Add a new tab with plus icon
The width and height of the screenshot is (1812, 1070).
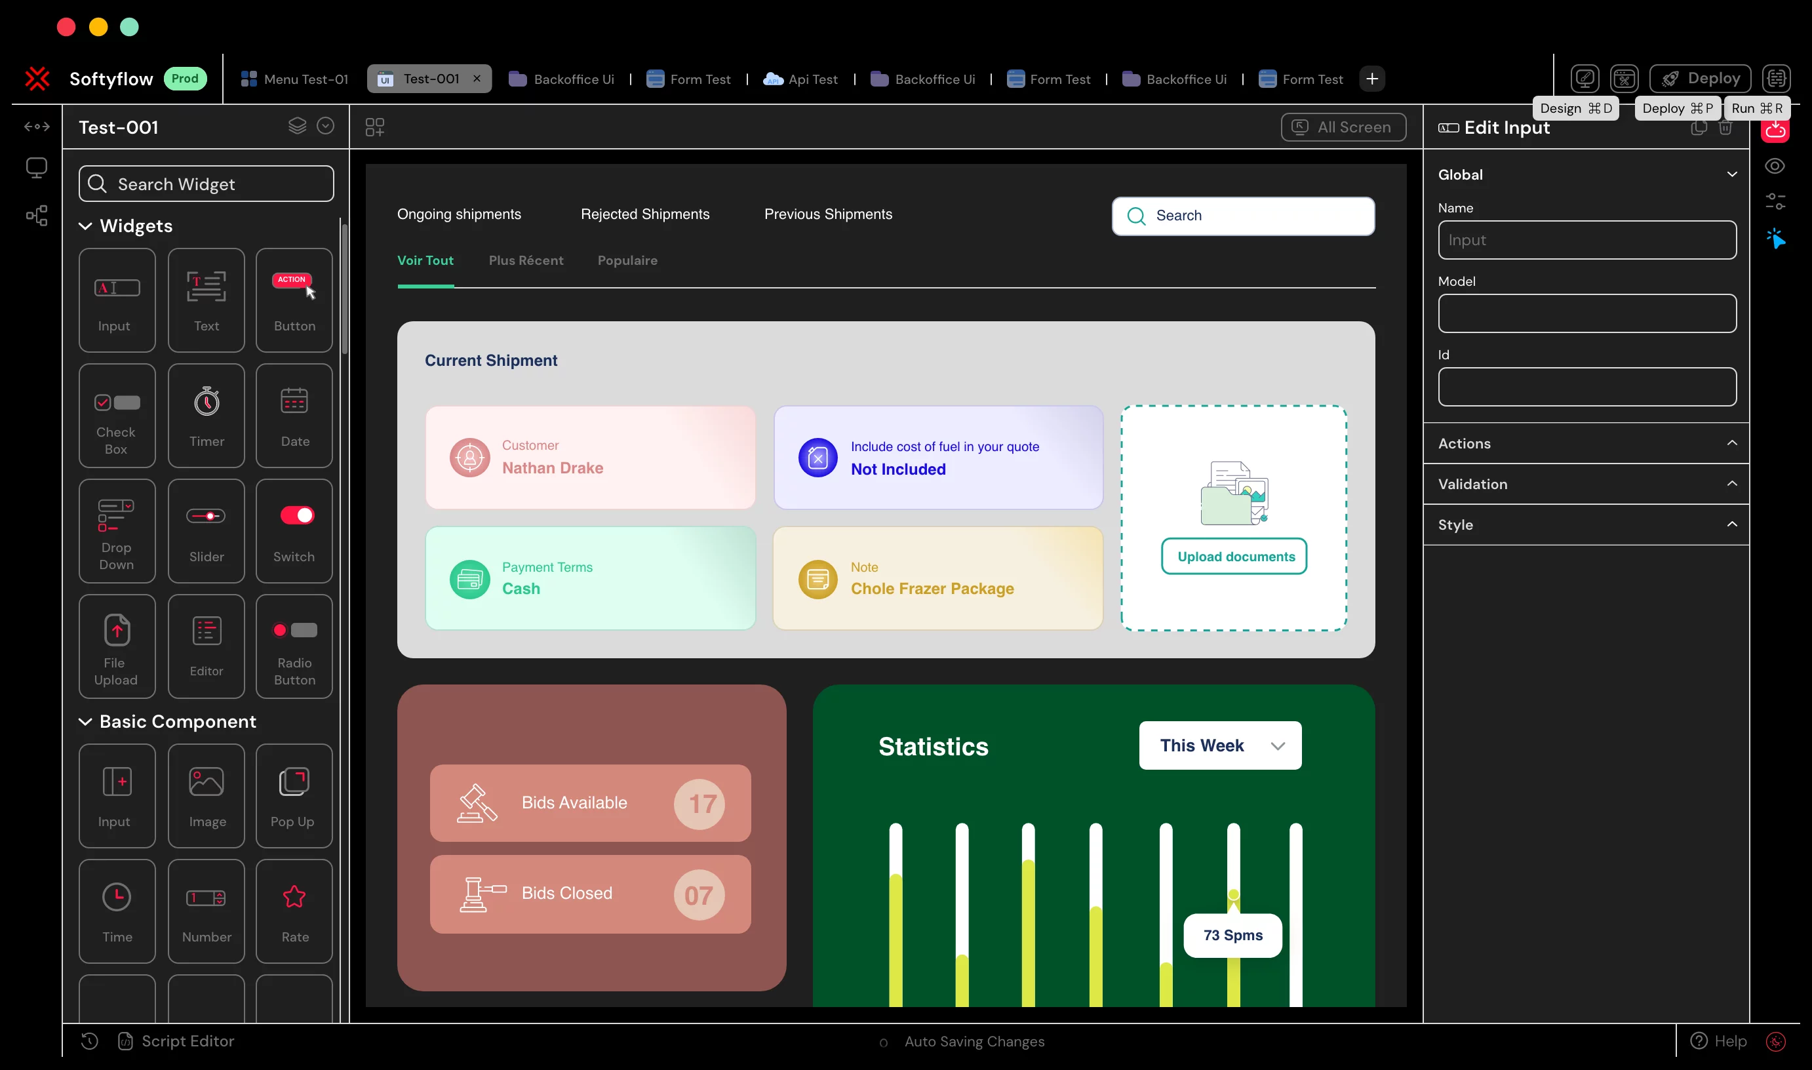1372,79
